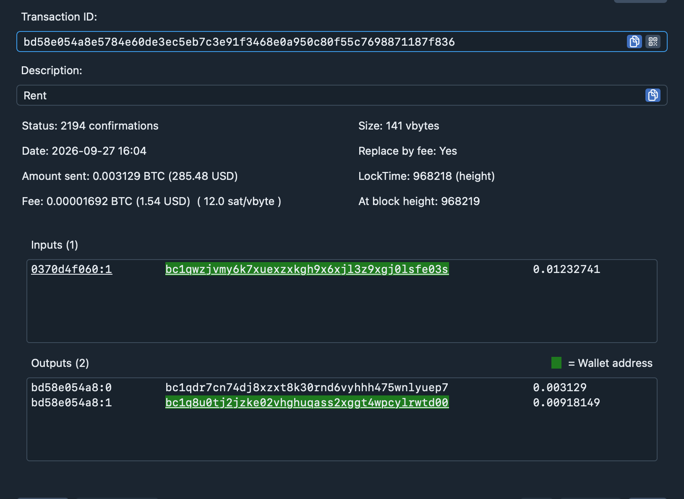684x499 pixels.
Task: Click the Inputs (1) heading
Action: [x=55, y=245]
